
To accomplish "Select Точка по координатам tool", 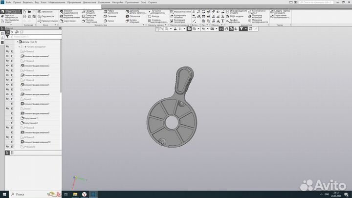I will pyautogui.click(x=157, y=12).
